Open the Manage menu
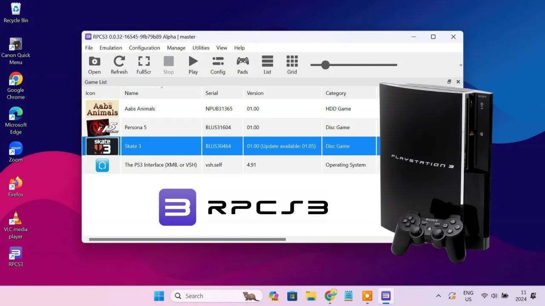 click(x=176, y=48)
